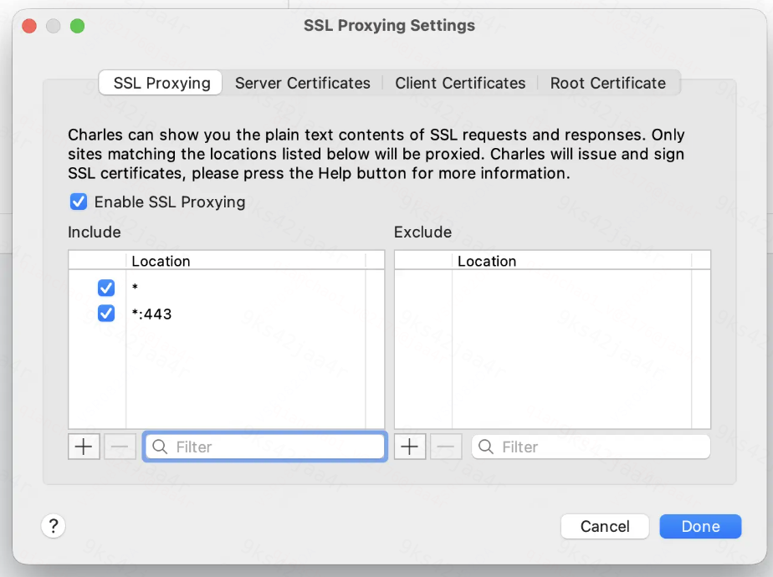773x577 pixels.
Task: Cancel the SSL Proxying Settings dialog
Action: [x=605, y=526]
